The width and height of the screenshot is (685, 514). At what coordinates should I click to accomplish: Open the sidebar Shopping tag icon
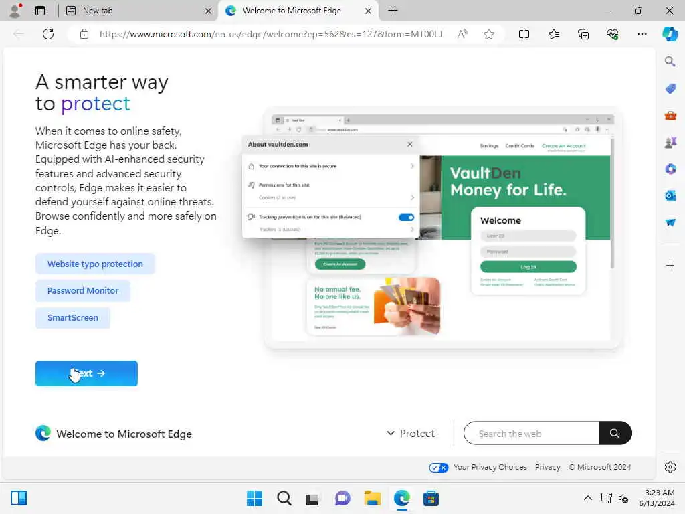pos(670,89)
